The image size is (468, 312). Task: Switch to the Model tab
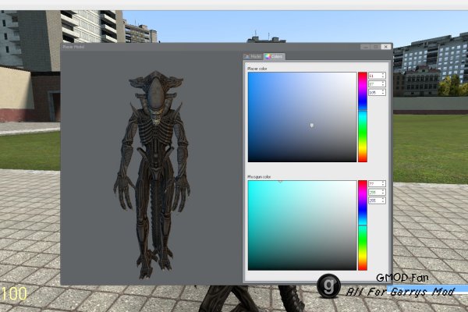(253, 56)
